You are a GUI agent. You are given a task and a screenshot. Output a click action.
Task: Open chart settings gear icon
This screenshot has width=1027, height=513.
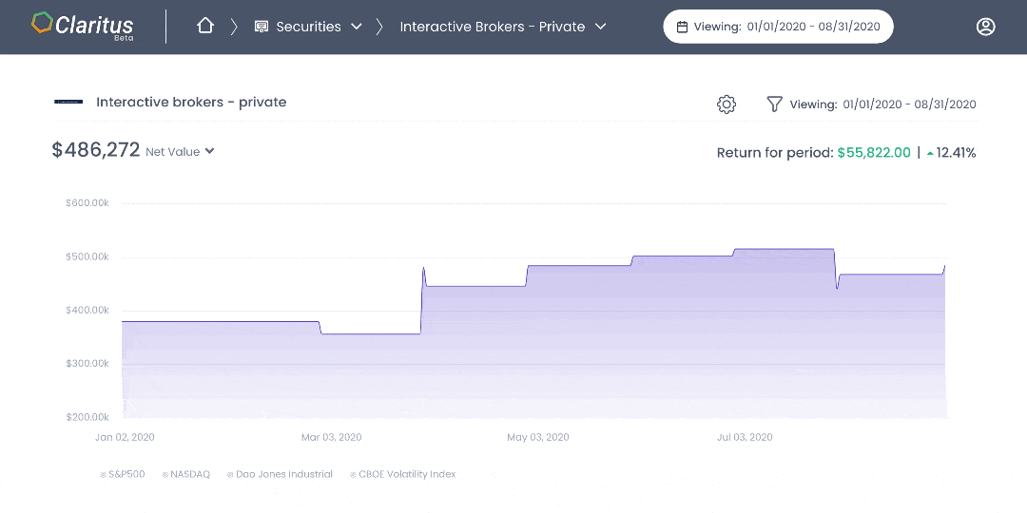click(727, 104)
